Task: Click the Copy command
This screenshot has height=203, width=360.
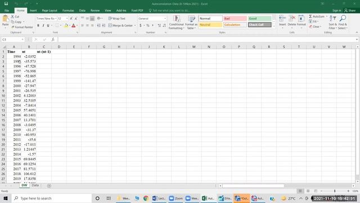Action: [x=16, y=22]
